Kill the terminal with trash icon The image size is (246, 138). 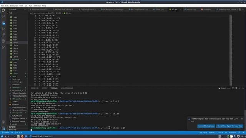[236, 88]
